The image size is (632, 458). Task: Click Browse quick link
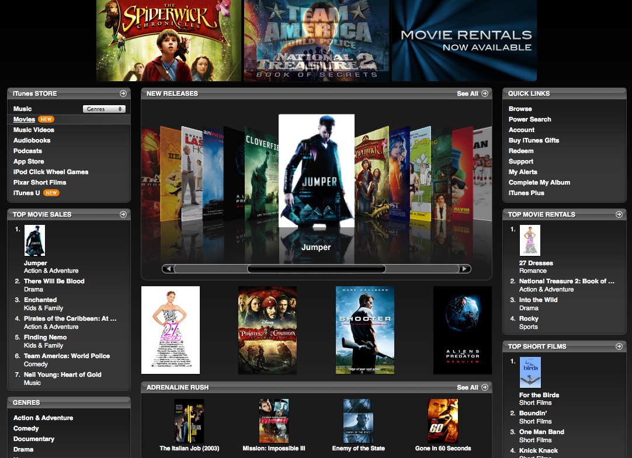[x=520, y=109]
